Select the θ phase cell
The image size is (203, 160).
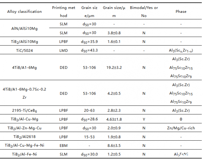pos(181,119)
